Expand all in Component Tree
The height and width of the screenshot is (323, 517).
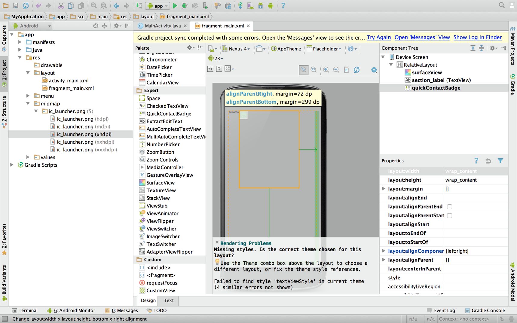(473, 48)
